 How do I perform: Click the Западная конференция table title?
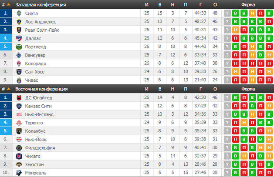click(41, 5)
